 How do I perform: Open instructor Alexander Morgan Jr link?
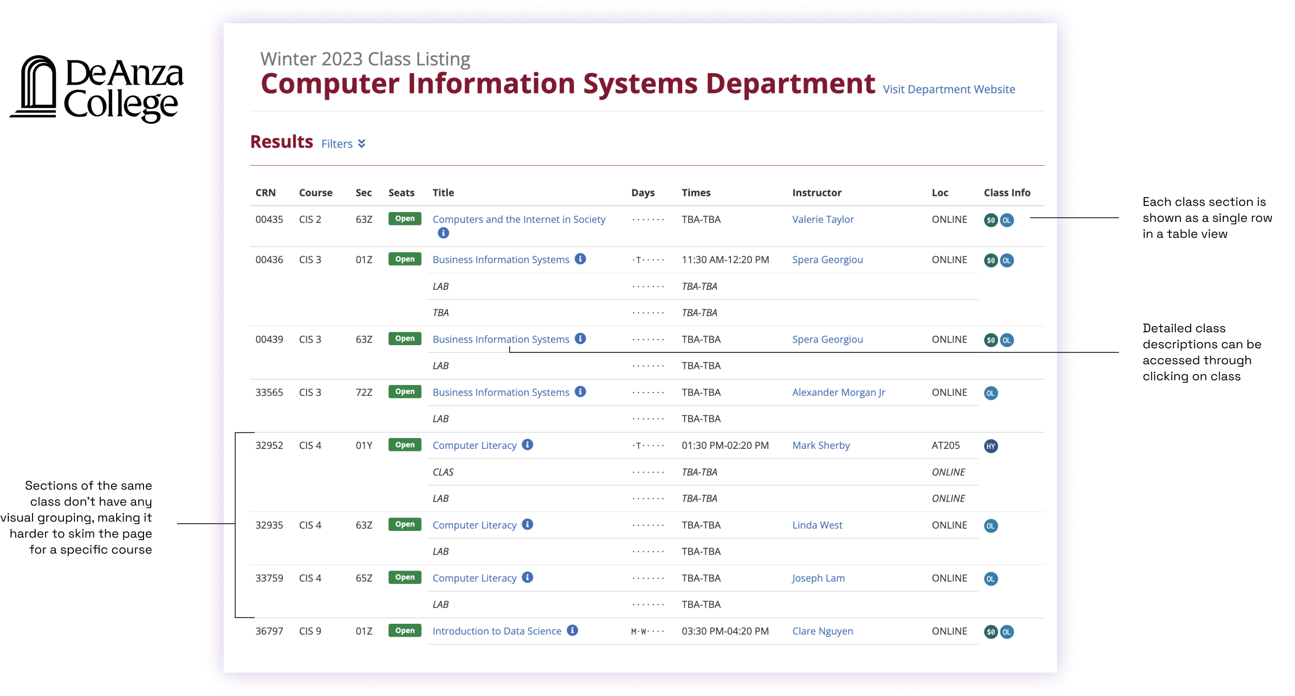click(839, 392)
